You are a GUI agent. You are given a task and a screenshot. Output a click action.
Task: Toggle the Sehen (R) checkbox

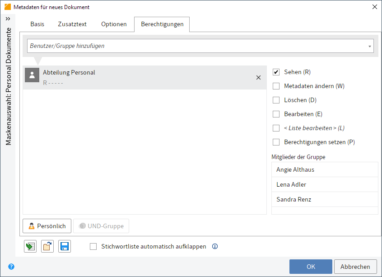[x=276, y=72]
